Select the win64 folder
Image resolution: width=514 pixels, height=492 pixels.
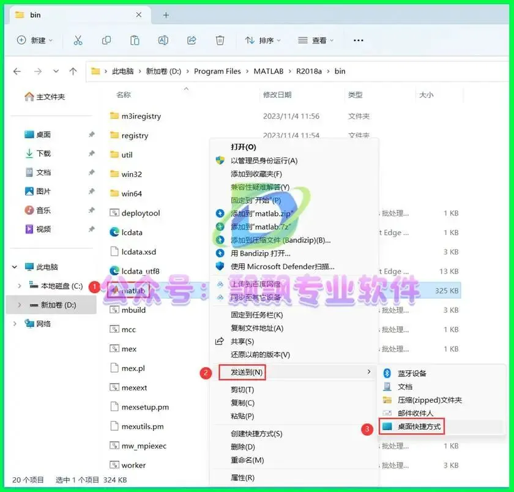(126, 193)
